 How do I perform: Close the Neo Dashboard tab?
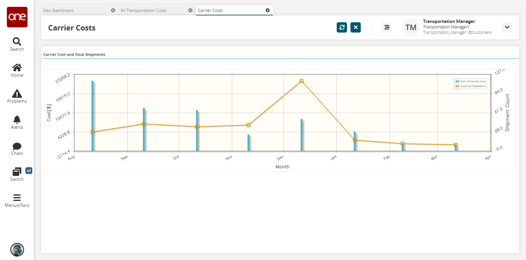(113, 10)
